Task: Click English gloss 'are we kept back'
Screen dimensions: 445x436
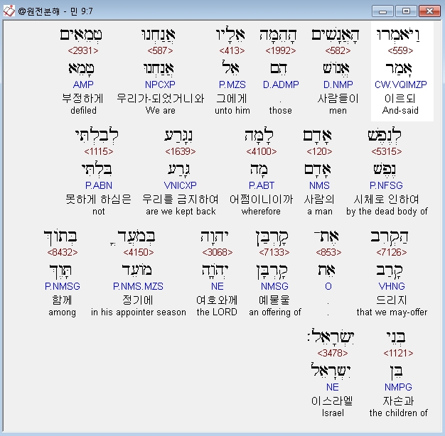Action: pyautogui.click(x=181, y=211)
